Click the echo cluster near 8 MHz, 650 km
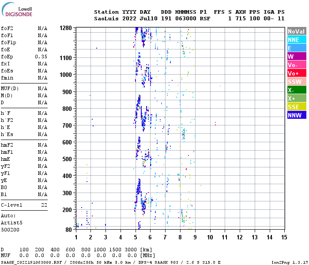Screen dimensions: 309x265 click(184, 134)
